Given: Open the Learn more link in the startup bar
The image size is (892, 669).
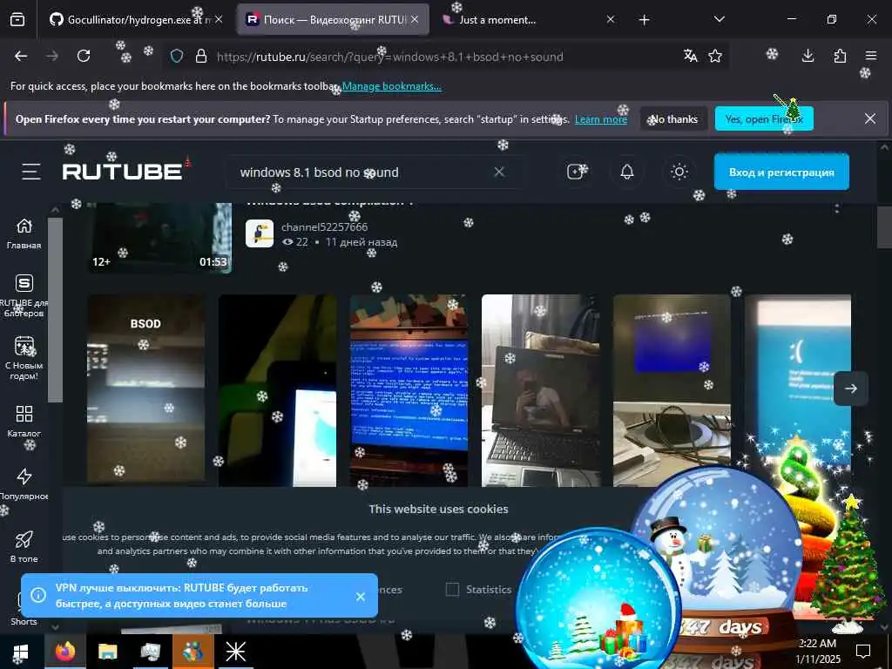Looking at the screenshot, I should click(601, 119).
